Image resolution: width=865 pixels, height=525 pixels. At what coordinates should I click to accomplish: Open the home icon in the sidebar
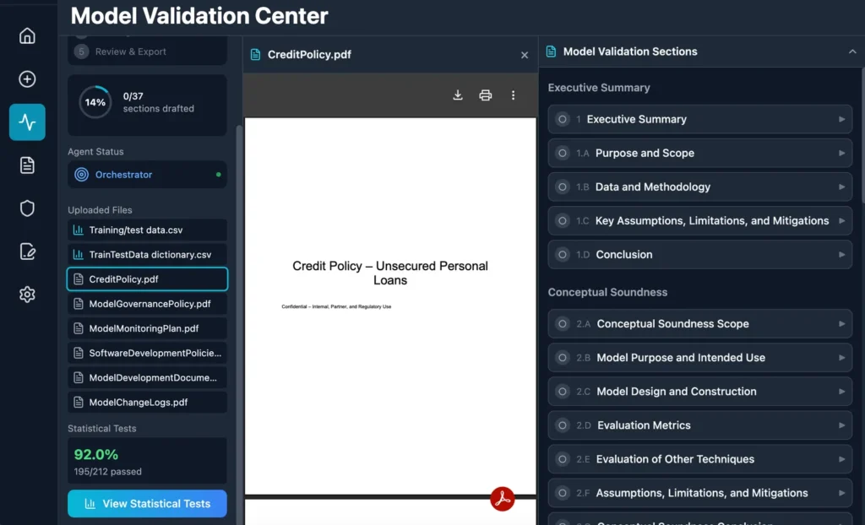point(27,35)
